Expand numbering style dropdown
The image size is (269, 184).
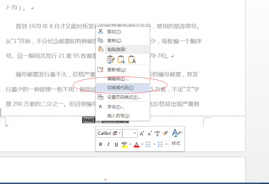pyautogui.click(x=167, y=144)
